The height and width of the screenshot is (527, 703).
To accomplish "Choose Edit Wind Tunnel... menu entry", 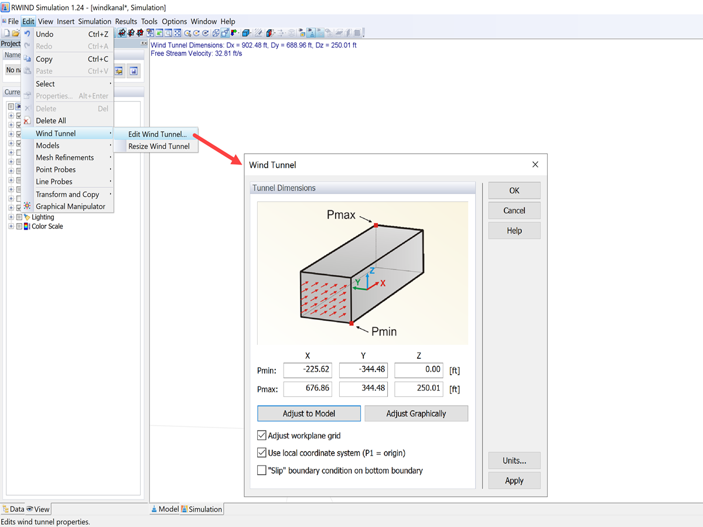I will click(x=156, y=134).
